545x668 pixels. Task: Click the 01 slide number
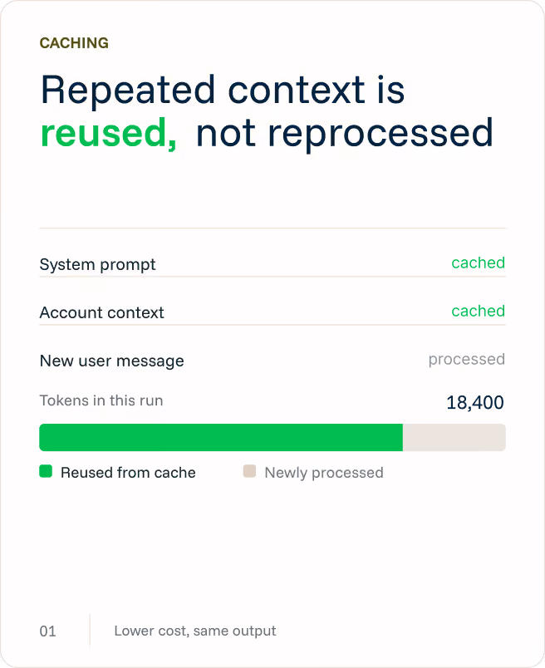[x=47, y=631]
